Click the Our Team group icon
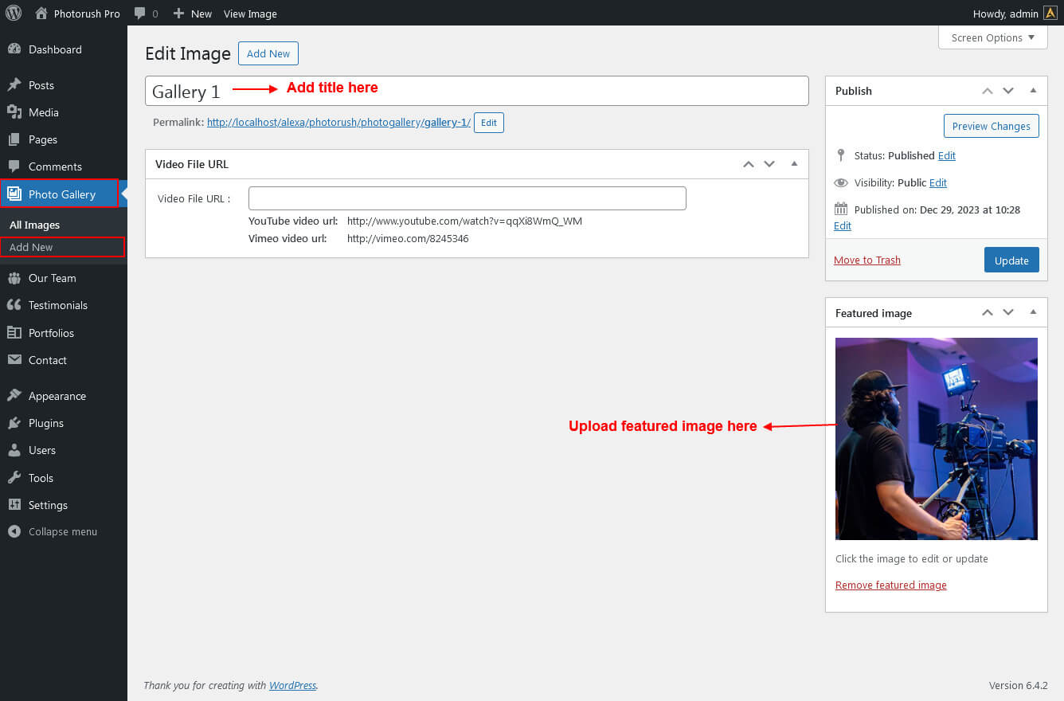1064x701 pixels. pos(14,278)
